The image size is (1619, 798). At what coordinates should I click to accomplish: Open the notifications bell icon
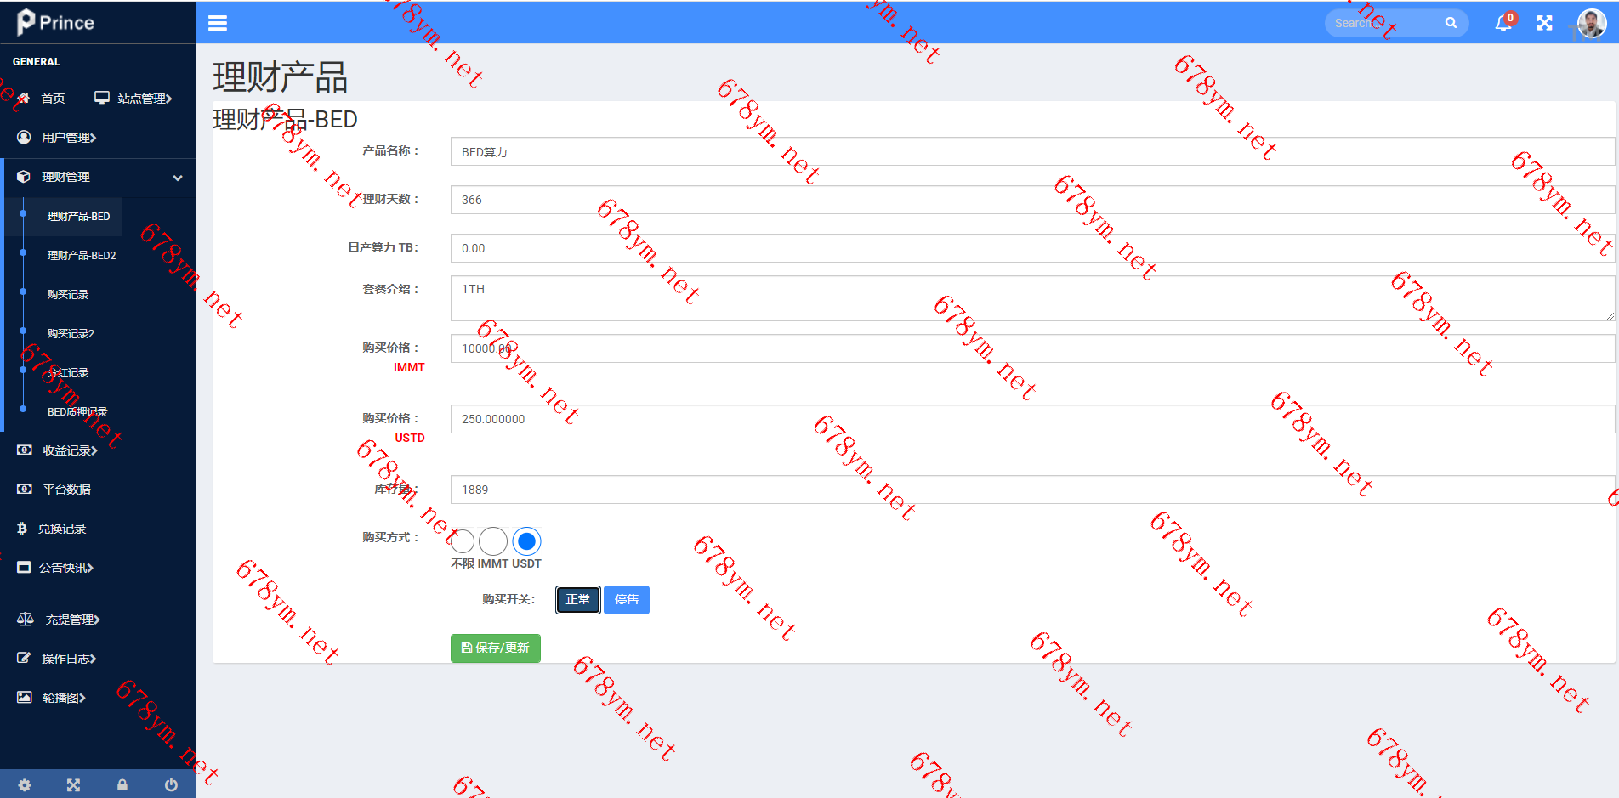[1503, 23]
